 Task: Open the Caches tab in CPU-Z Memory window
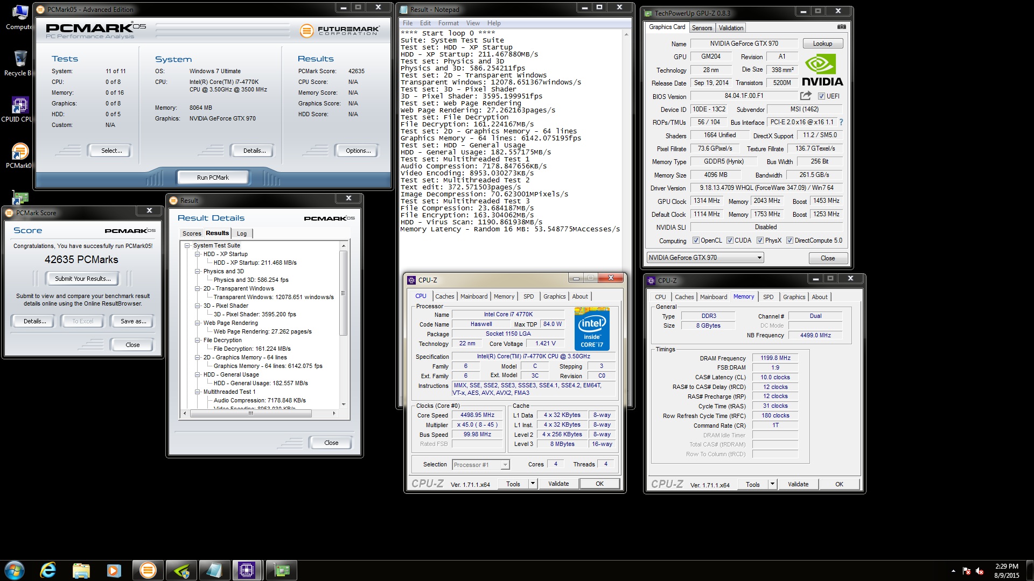click(684, 297)
